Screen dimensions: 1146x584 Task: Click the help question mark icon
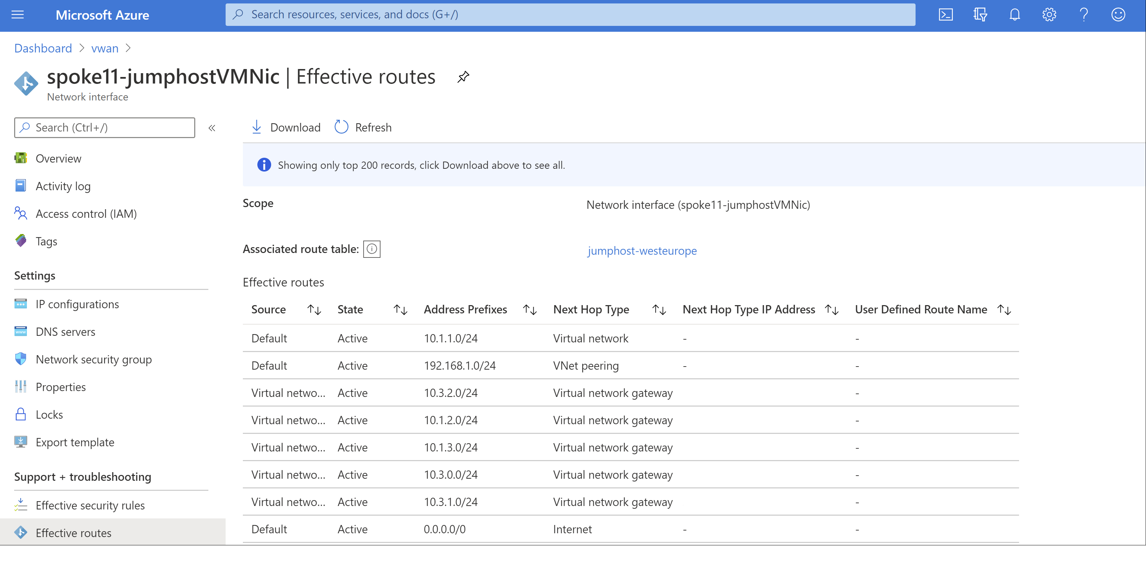pos(1084,15)
